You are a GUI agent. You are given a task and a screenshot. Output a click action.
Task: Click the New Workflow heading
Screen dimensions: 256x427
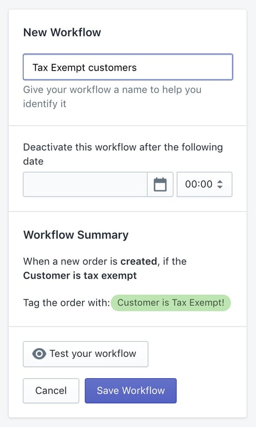[x=62, y=32]
